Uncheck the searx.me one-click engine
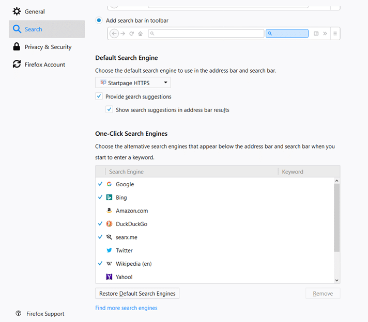This screenshot has height=322, width=368. pos(100,237)
